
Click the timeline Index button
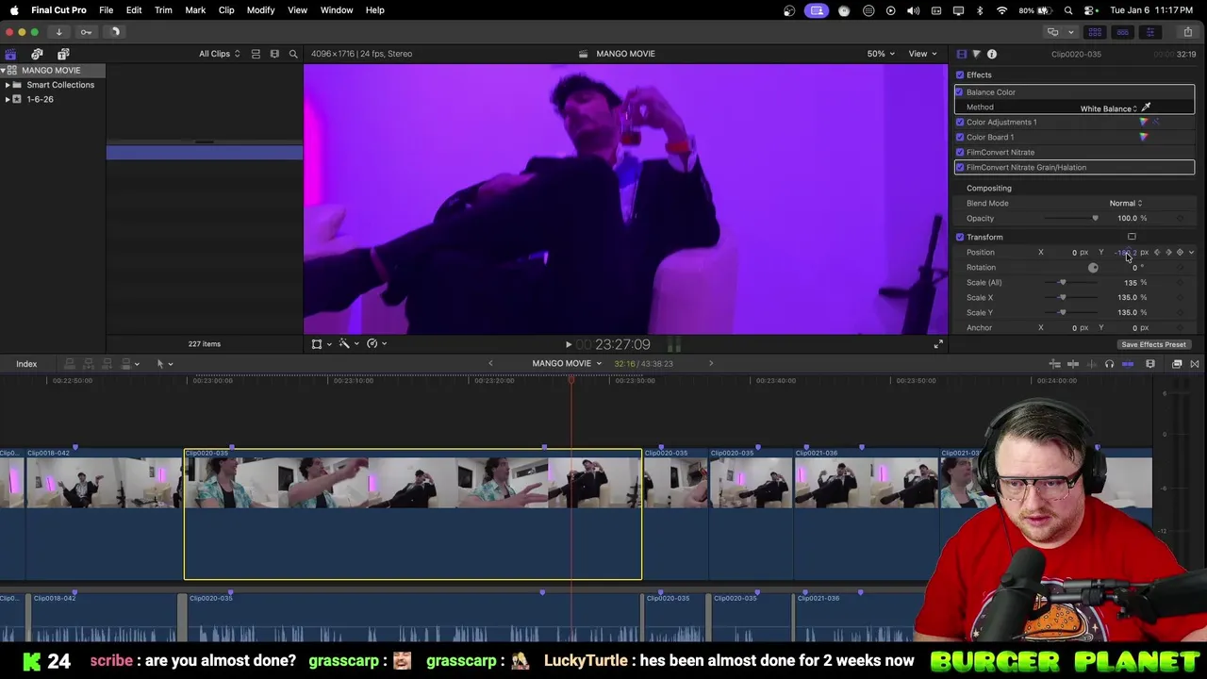(26, 364)
